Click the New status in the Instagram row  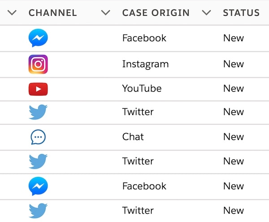(x=233, y=64)
